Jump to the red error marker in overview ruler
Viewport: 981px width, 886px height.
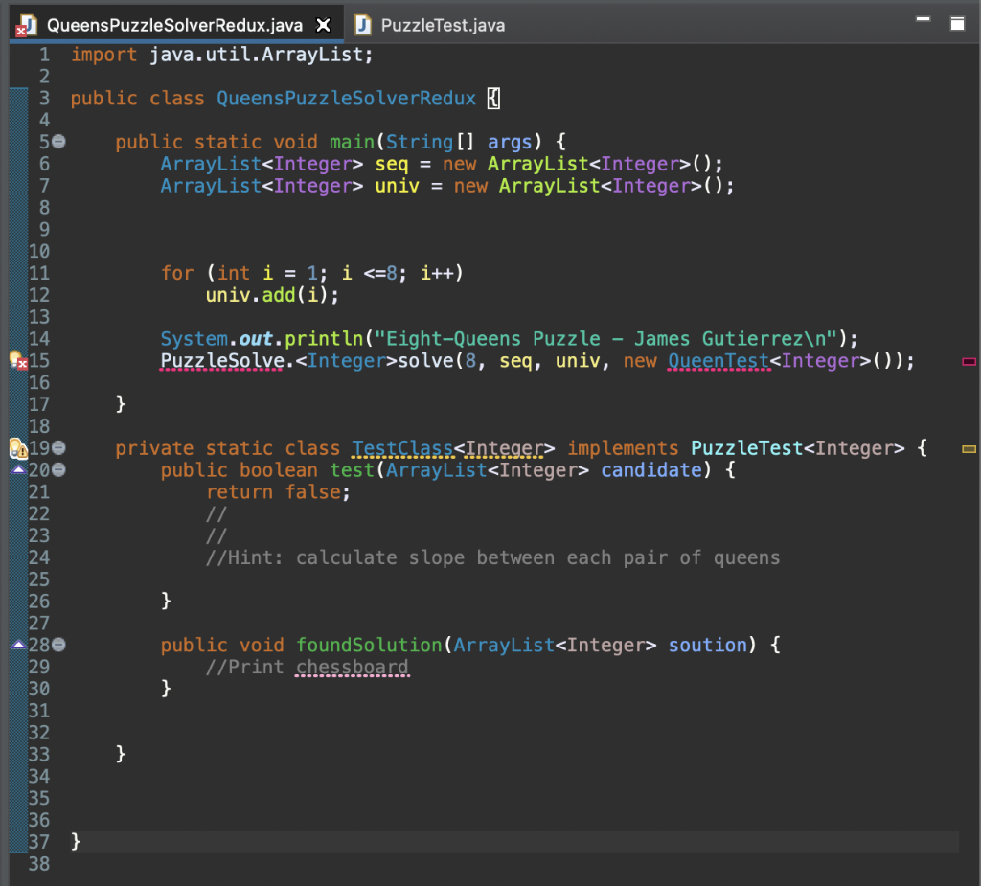(x=969, y=362)
